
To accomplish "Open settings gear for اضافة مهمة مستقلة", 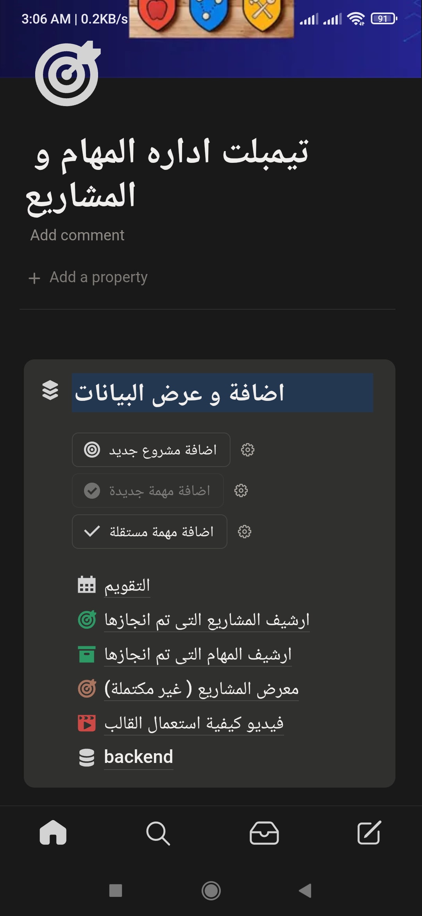I will point(245,532).
